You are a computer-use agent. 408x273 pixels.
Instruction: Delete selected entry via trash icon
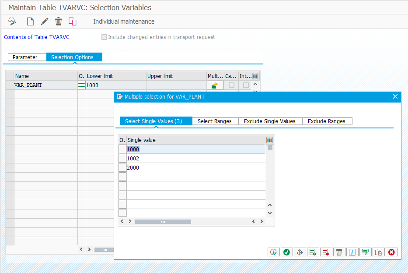point(58,21)
